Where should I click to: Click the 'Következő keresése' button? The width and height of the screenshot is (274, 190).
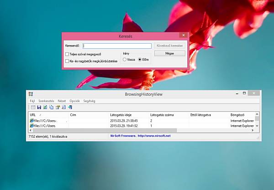170,46
